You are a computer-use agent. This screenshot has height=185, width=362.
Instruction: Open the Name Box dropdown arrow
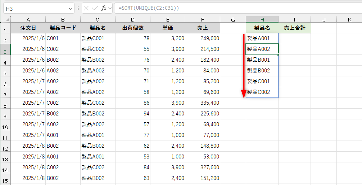point(71,9)
